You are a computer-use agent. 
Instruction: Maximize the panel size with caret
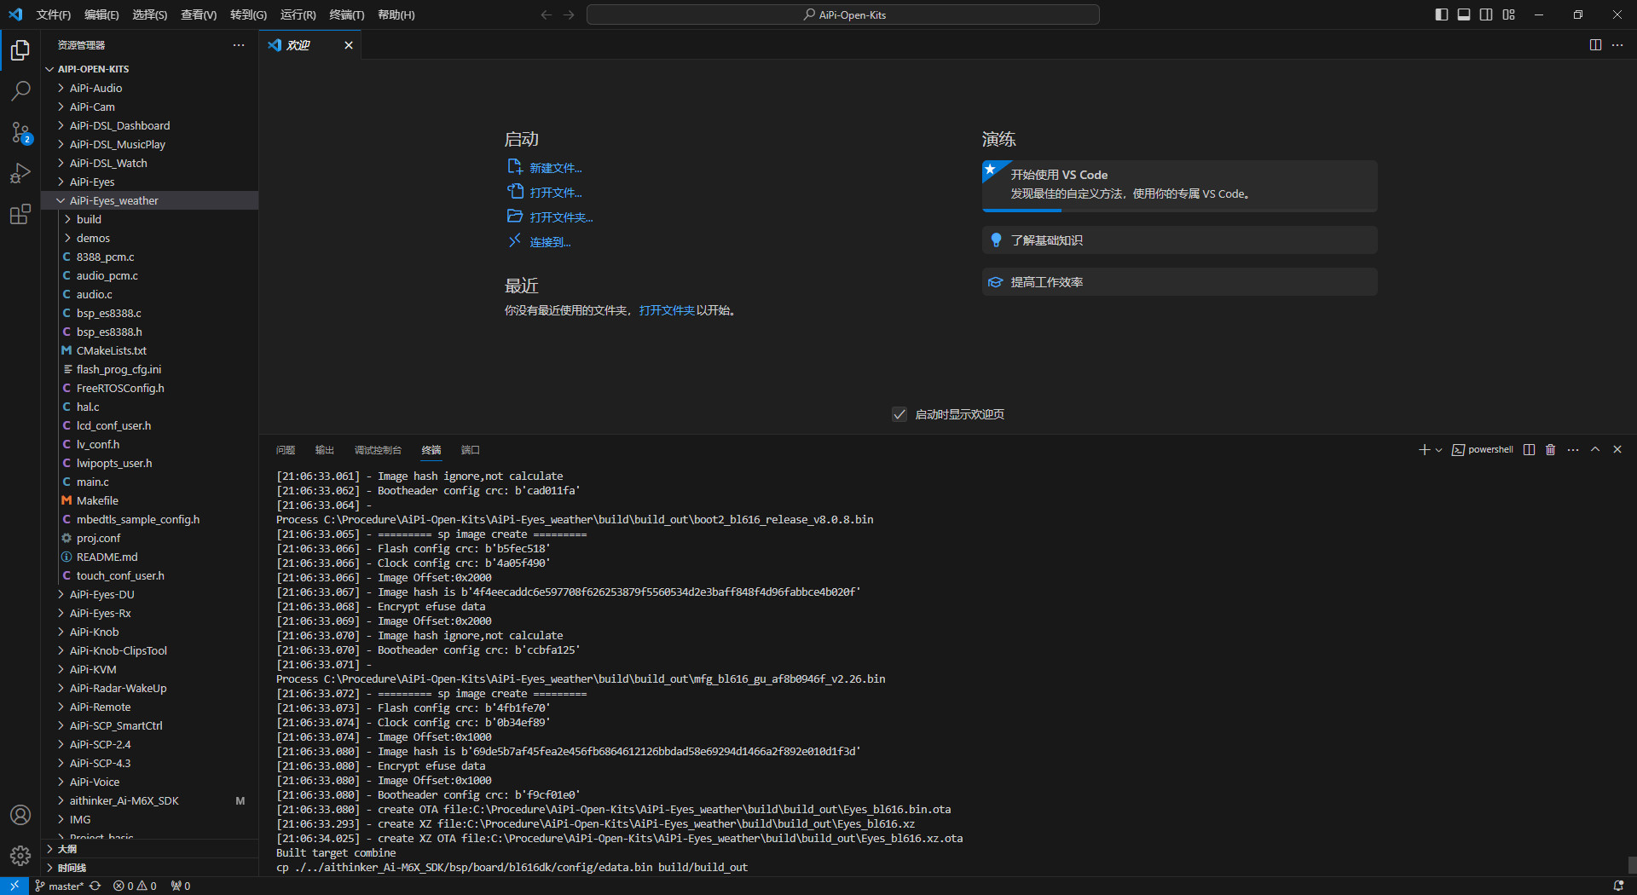click(1595, 450)
